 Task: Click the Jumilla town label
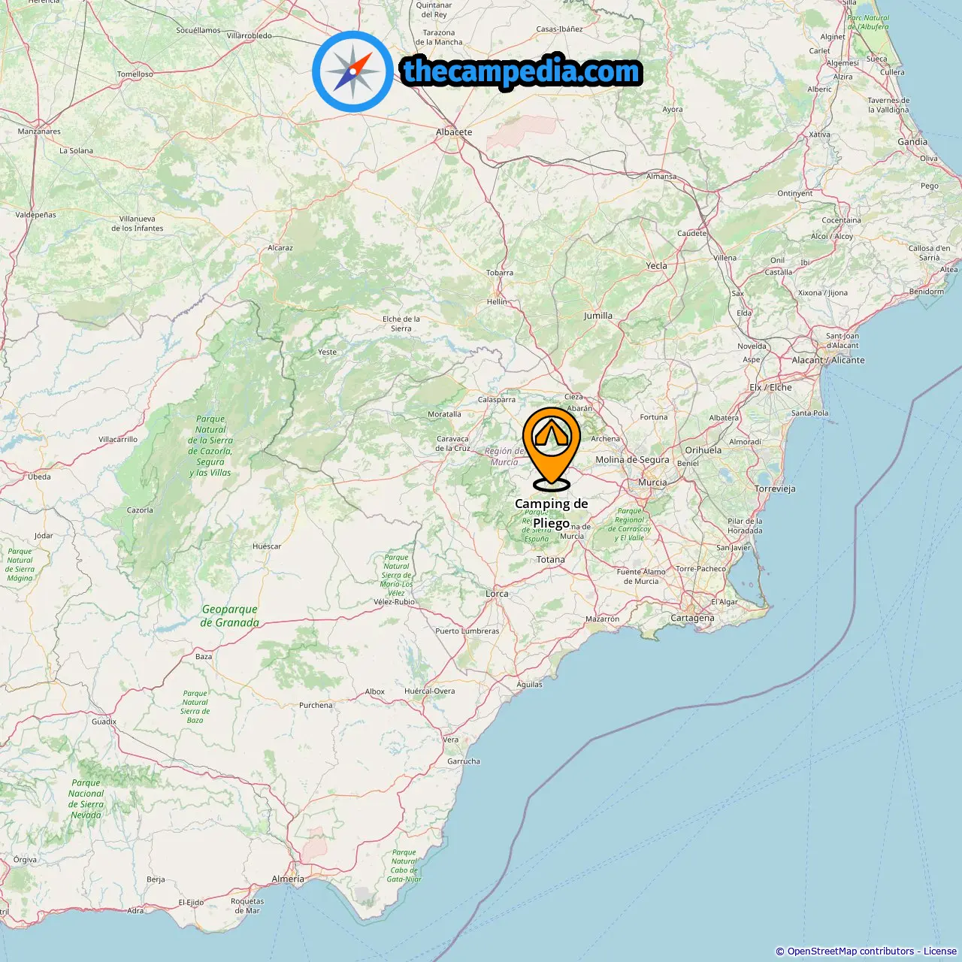598,316
